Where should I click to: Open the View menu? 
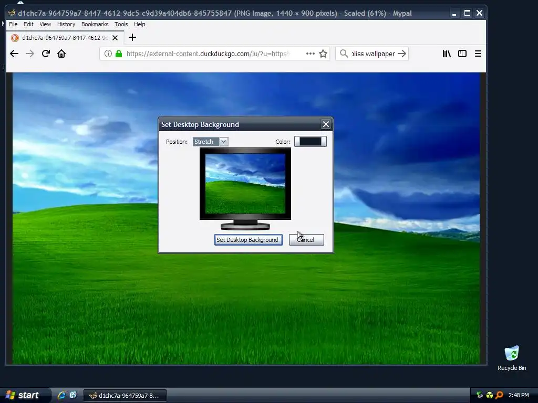pyautogui.click(x=45, y=24)
